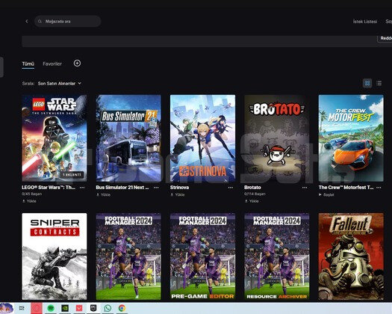The image size is (392, 314).
Task: Open The Crew Motorfest cover
Action: 351,138
